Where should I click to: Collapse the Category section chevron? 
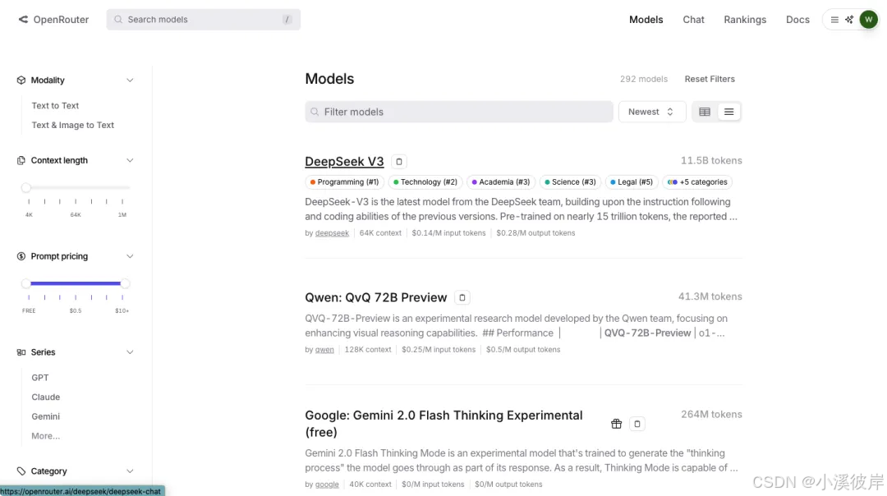130,471
